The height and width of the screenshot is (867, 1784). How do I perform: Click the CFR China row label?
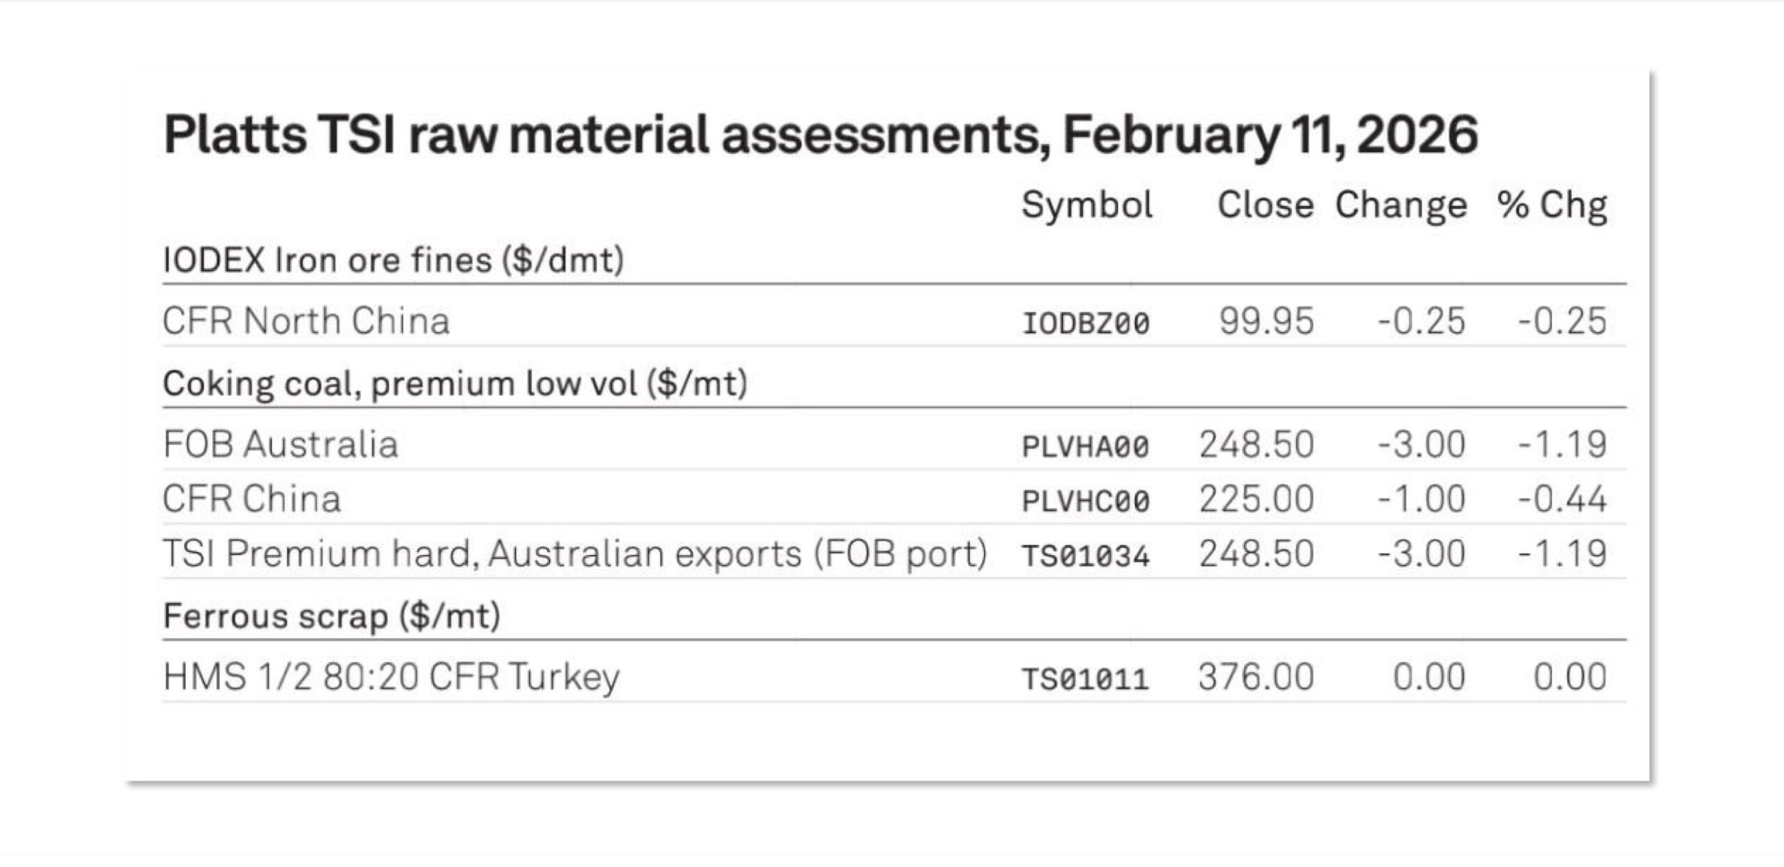click(x=252, y=499)
